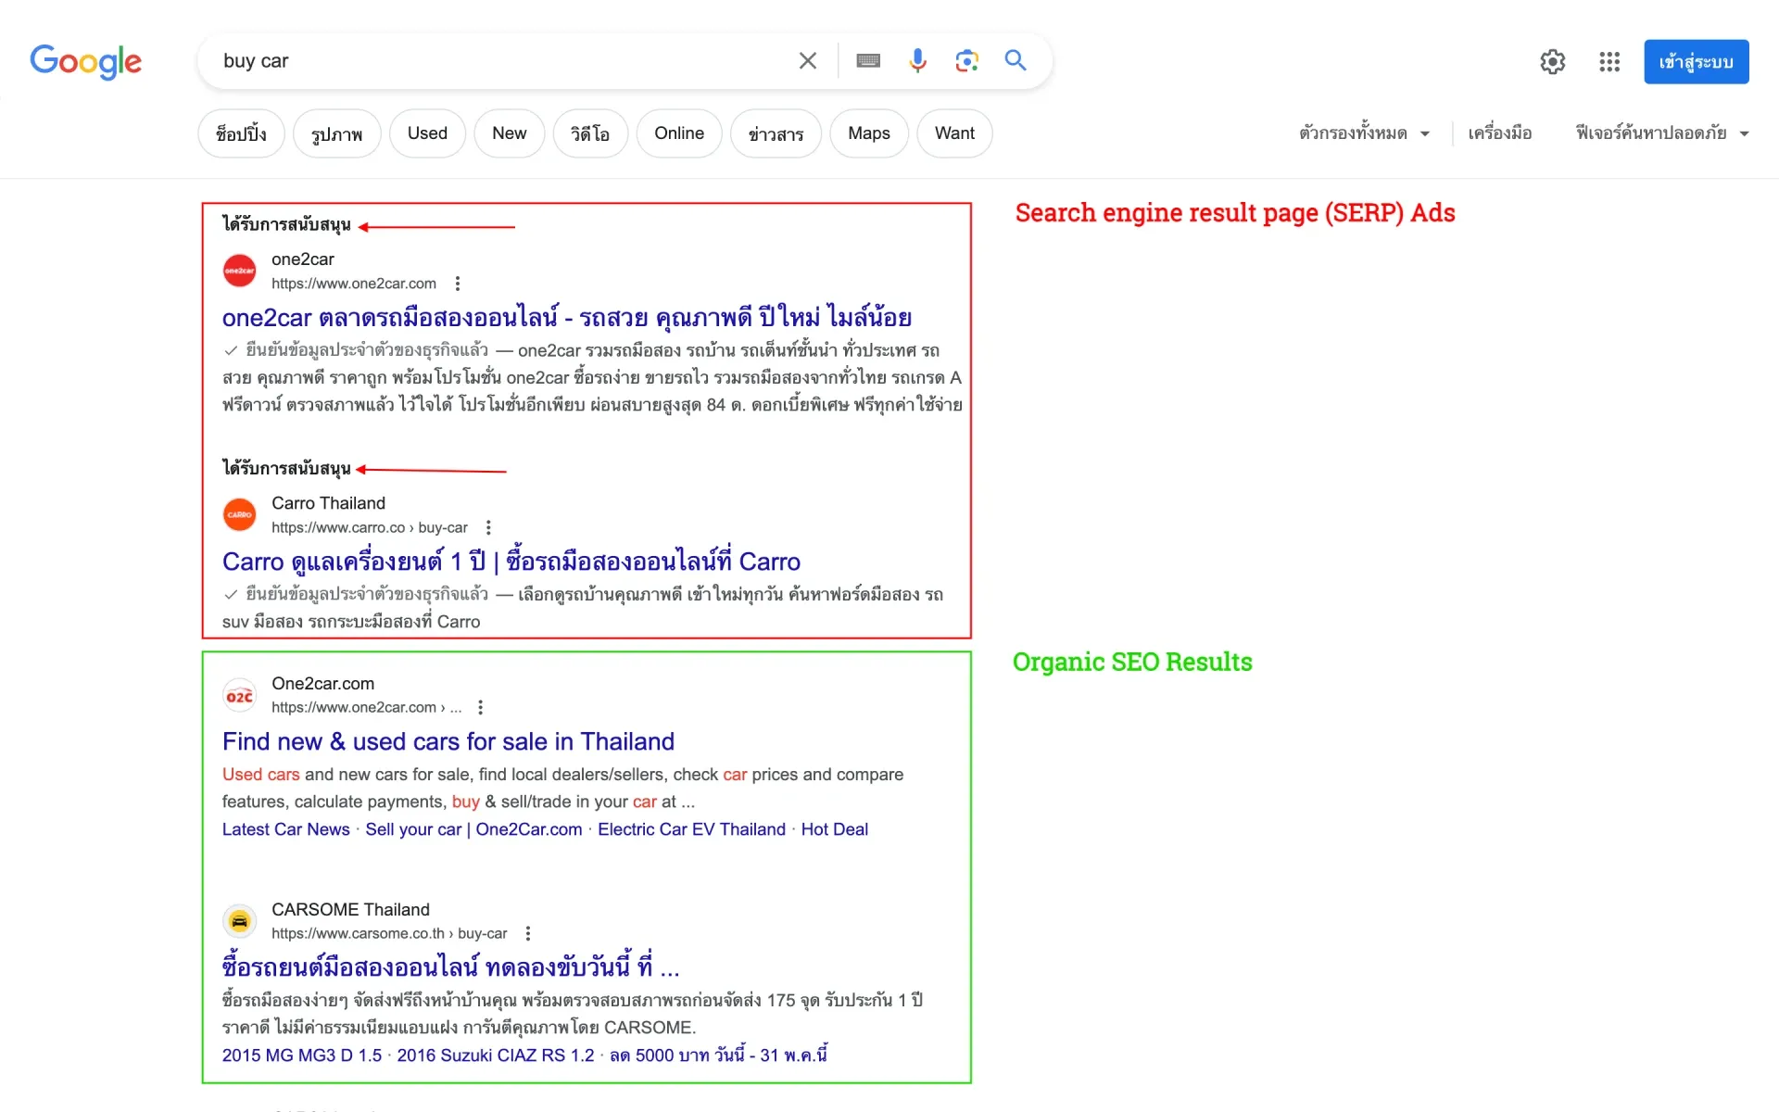Click the Carro Thailand orange favicon
Image resolution: width=1779 pixels, height=1112 pixels.
coord(240,514)
